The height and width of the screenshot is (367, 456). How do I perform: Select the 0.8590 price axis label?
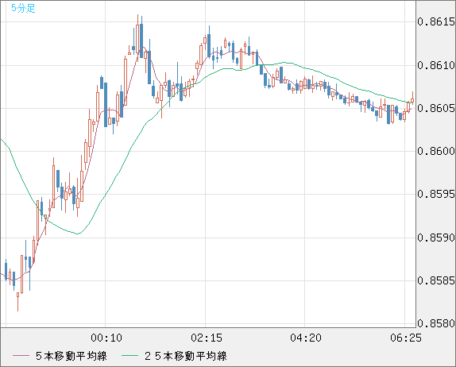coord(436,238)
